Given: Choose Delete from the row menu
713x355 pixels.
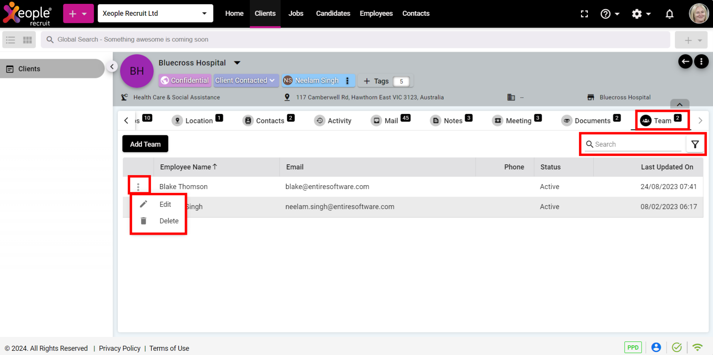Looking at the screenshot, I should point(158,221).
